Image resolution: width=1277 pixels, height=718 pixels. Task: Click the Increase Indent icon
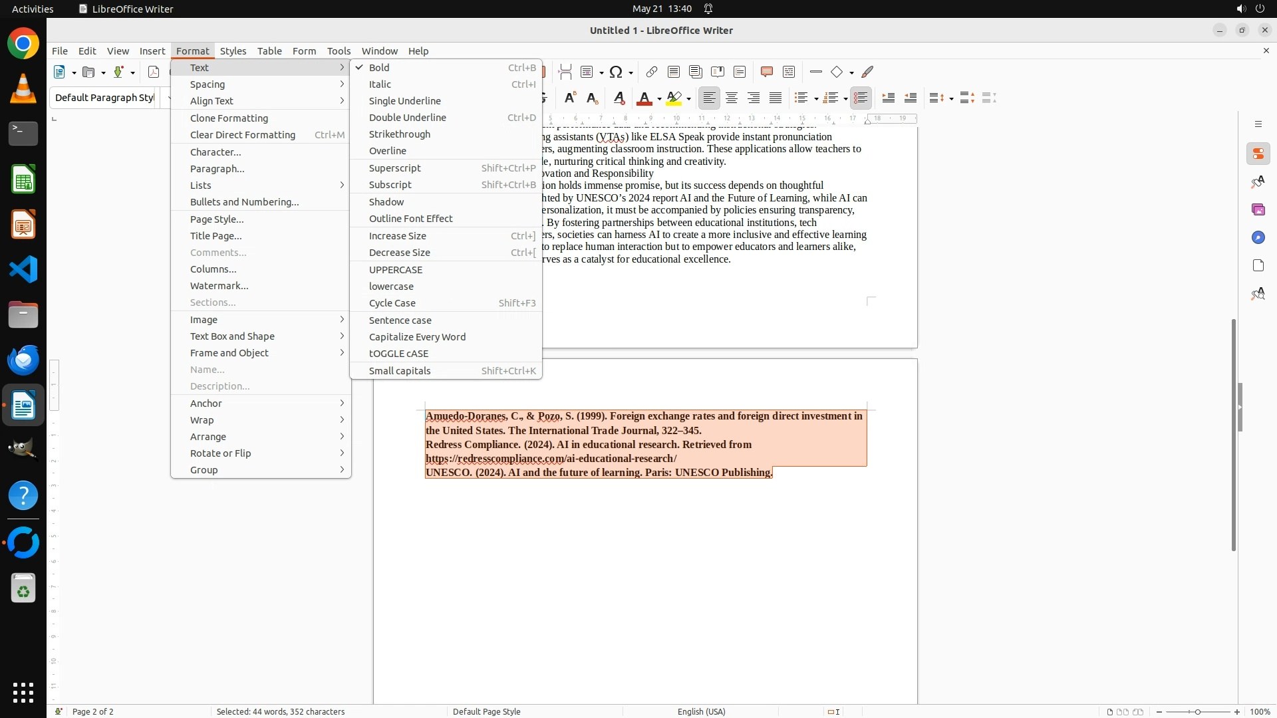pos(888,98)
